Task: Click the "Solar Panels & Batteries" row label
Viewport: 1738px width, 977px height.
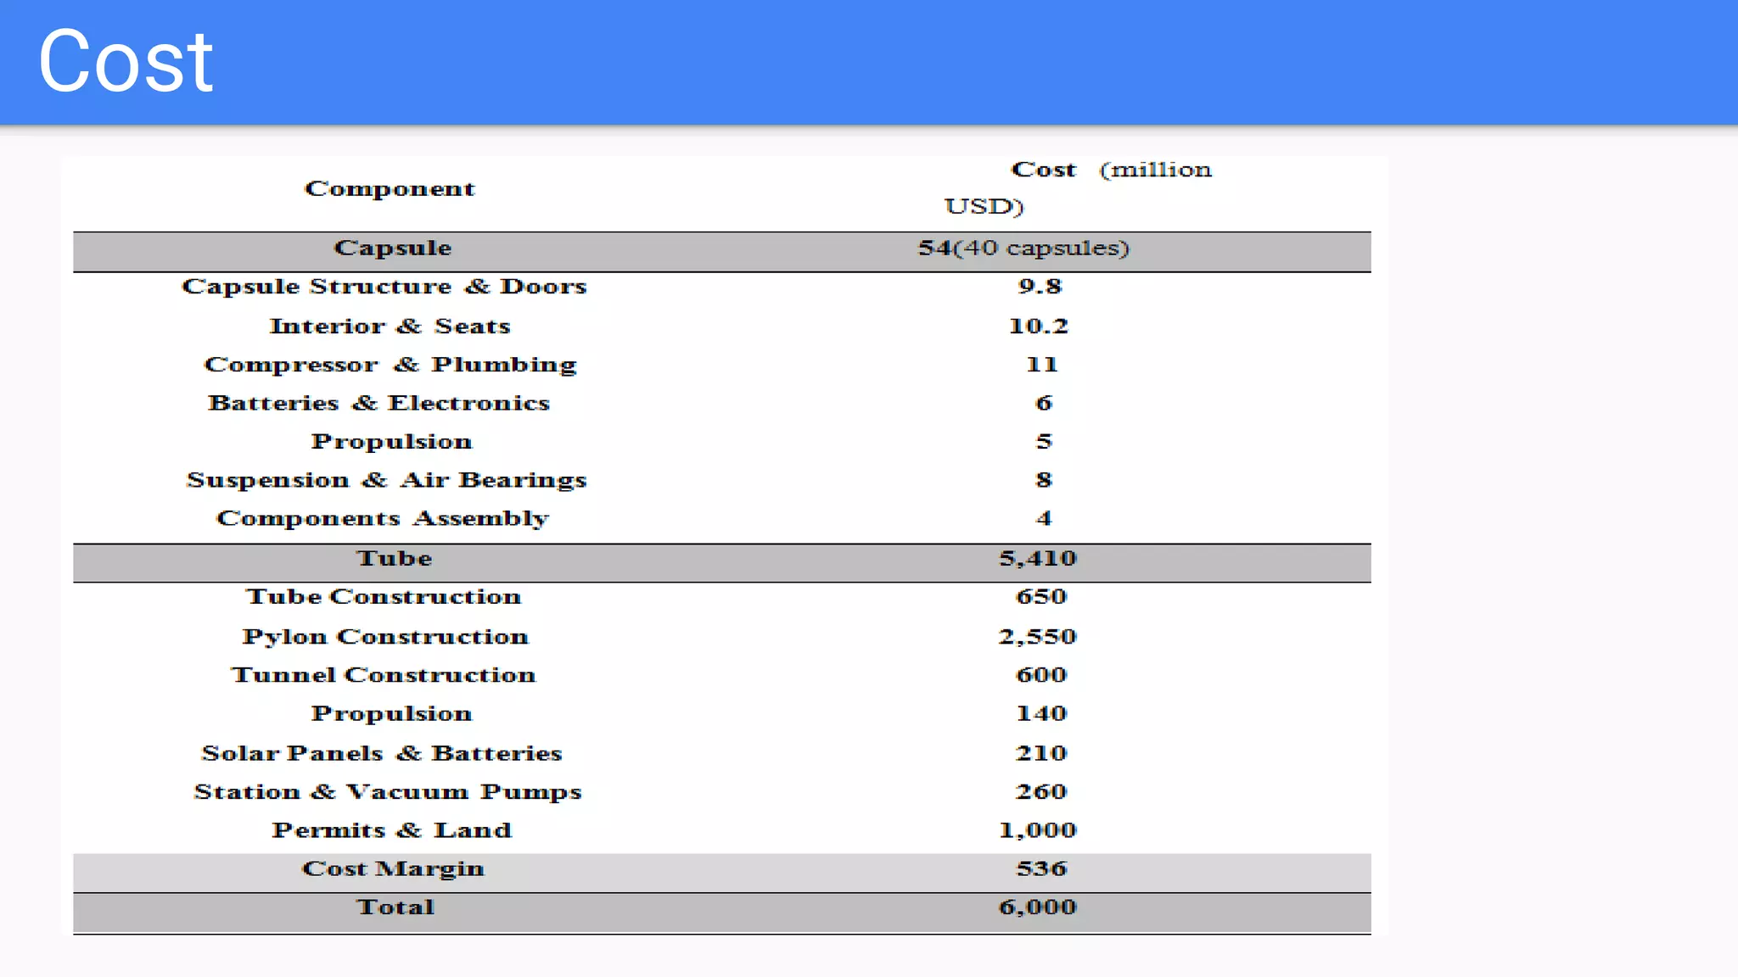Action: [382, 753]
